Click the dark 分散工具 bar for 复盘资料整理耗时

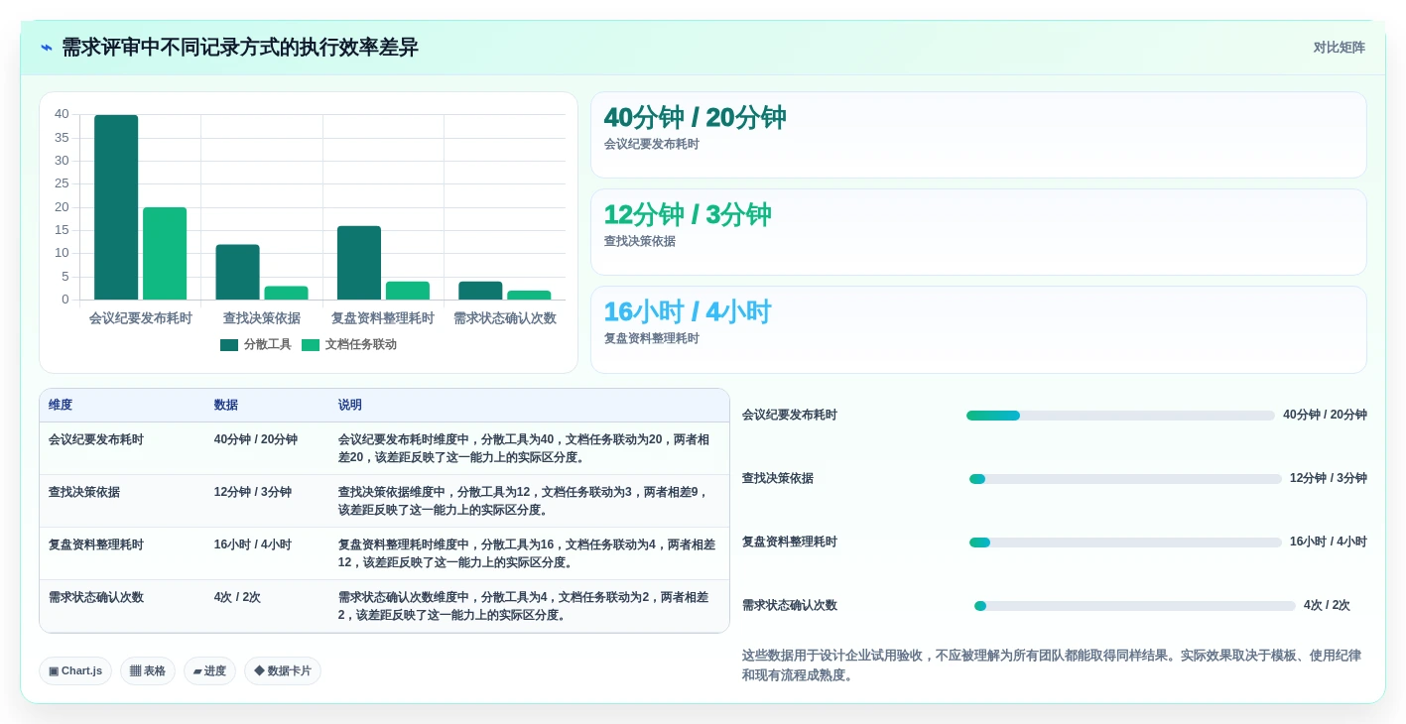tap(359, 263)
